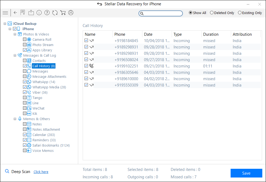
Task: Check the Contacts checkbox in the sidebar
Action: 24,61
